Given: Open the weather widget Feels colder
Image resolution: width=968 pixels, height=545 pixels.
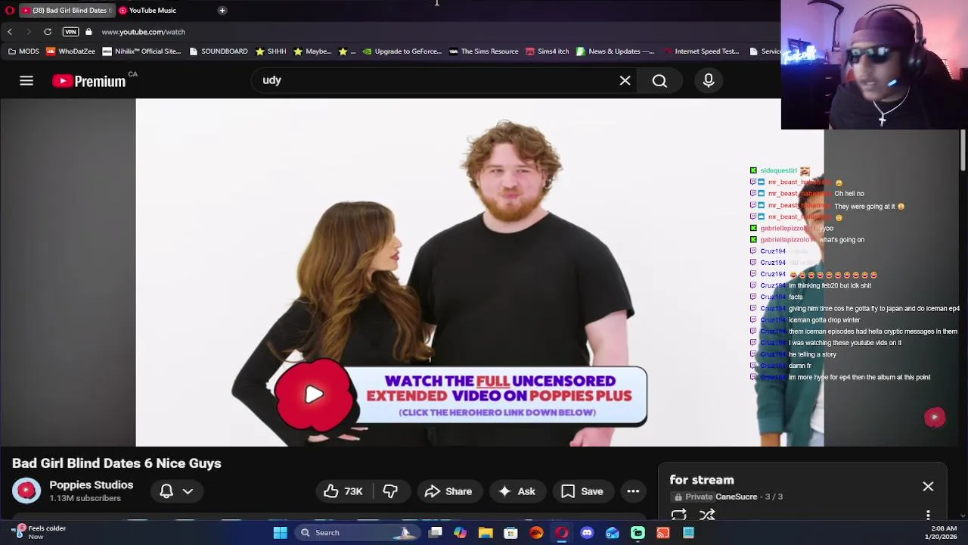Looking at the screenshot, I should pyautogui.click(x=38, y=532).
